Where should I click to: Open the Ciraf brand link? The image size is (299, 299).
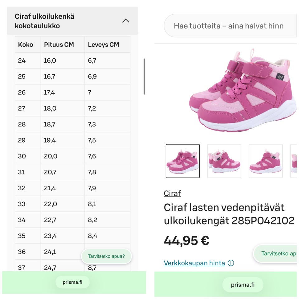172,193
